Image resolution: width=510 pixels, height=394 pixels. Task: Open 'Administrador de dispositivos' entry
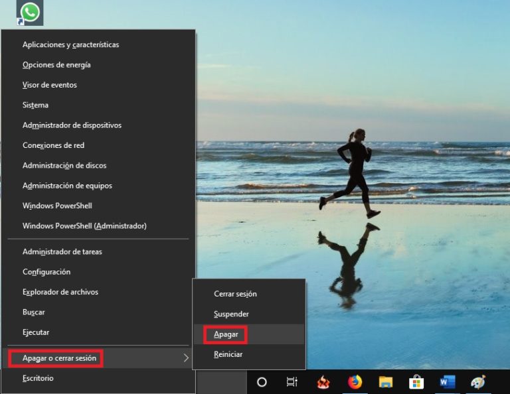(72, 125)
